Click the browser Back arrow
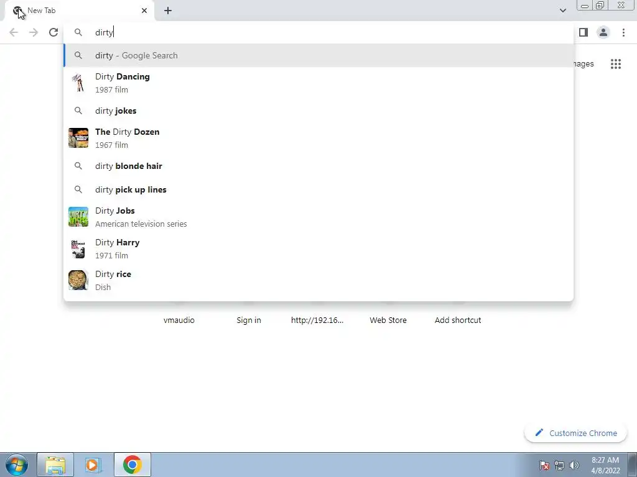 click(x=14, y=32)
